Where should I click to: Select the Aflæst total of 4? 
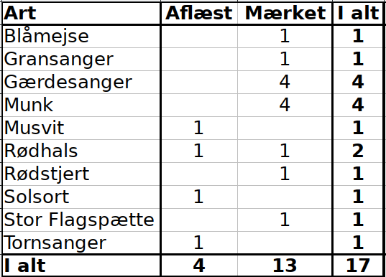tap(199, 266)
